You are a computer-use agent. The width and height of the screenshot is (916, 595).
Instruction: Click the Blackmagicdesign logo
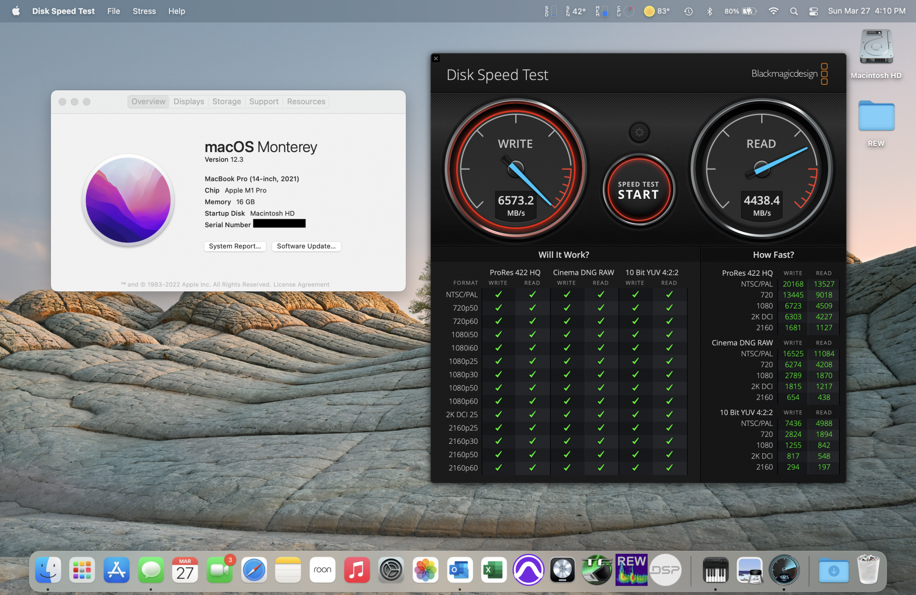click(790, 74)
